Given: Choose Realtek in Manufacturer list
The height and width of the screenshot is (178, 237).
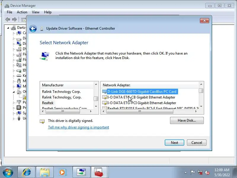Looking at the screenshot, I should [x=48, y=103].
